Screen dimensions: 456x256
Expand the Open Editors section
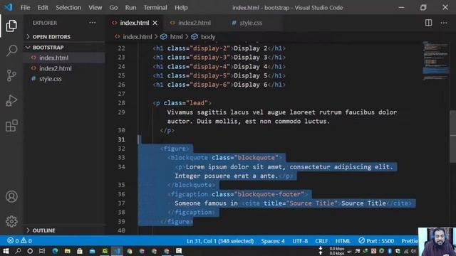coord(64,36)
